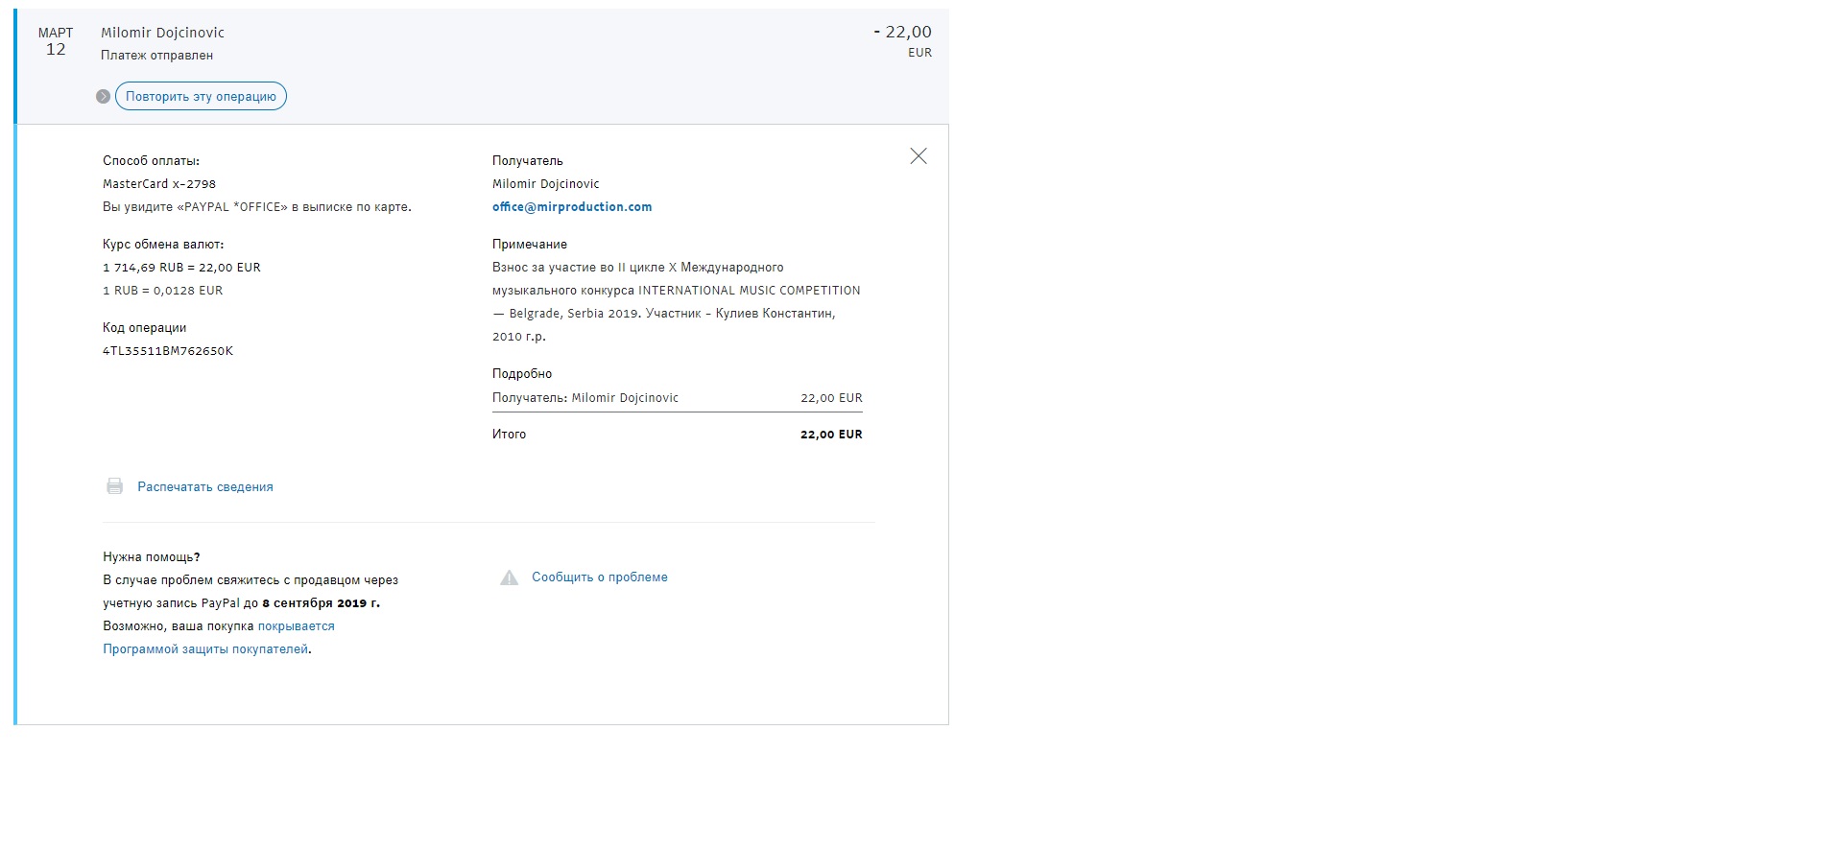Click the printer icon

click(x=114, y=486)
